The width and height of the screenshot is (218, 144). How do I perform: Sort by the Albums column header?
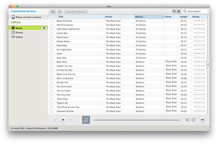[149, 17]
